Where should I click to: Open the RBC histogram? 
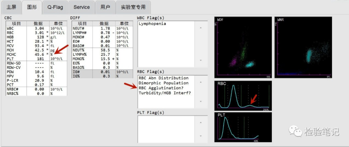(x=243, y=96)
